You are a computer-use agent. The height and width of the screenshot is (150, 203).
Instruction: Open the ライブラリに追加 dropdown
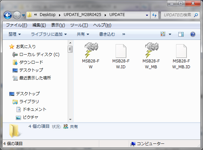pos(49,34)
